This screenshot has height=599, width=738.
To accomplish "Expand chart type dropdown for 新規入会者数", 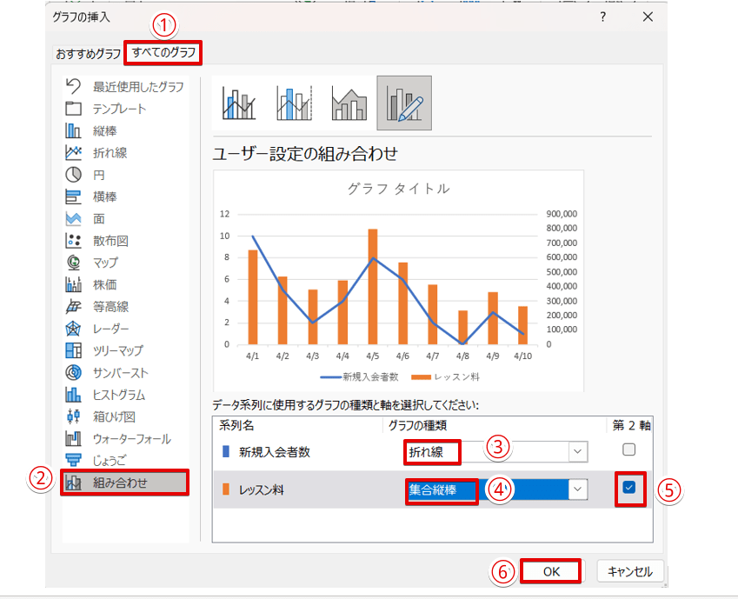I will [577, 451].
